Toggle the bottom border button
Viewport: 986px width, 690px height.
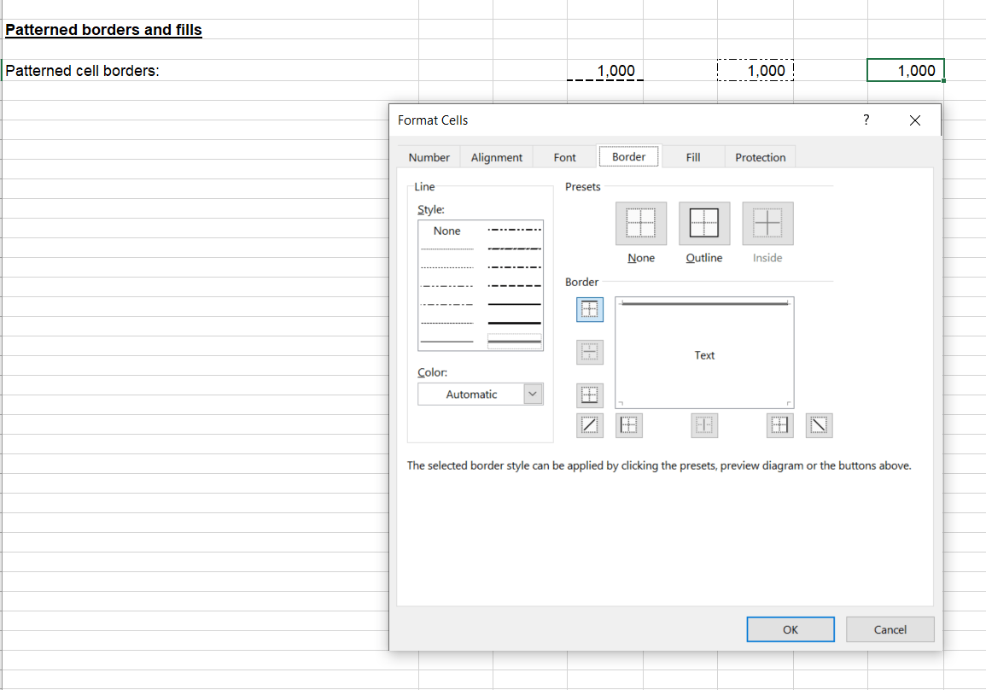(590, 394)
